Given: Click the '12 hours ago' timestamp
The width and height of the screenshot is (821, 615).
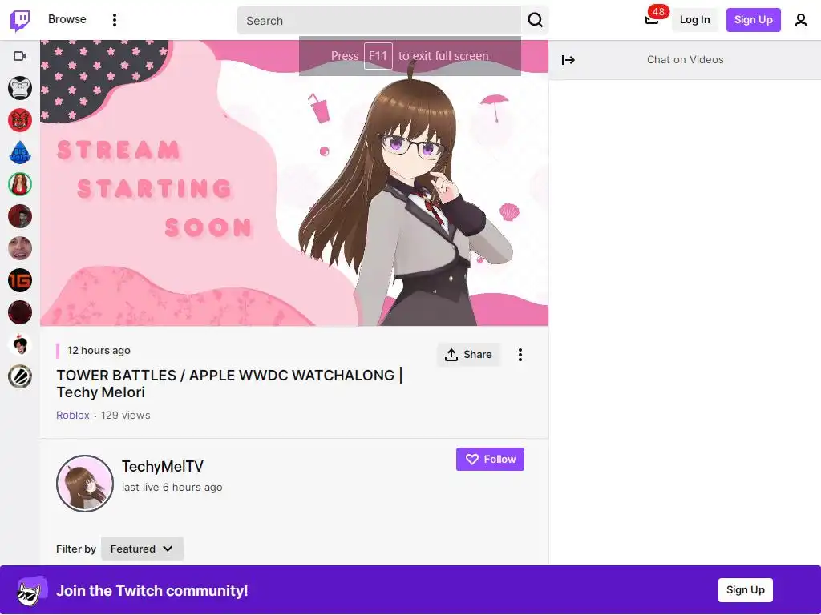Looking at the screenshot, I should [x=99, y=351].
